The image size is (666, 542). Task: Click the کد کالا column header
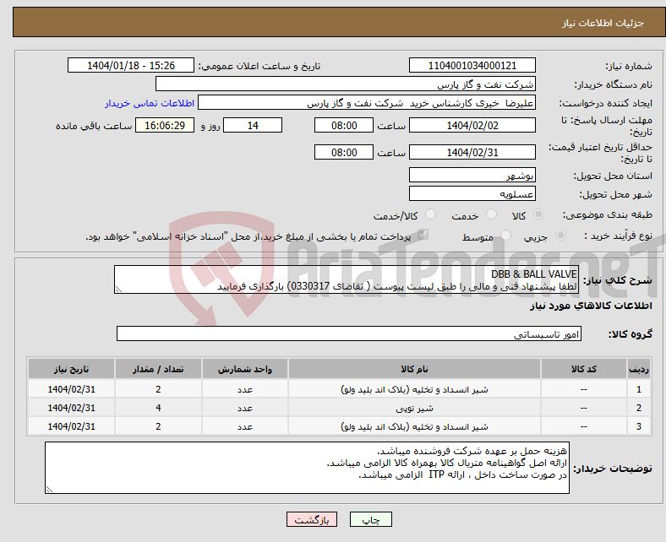tap(584, 369)
